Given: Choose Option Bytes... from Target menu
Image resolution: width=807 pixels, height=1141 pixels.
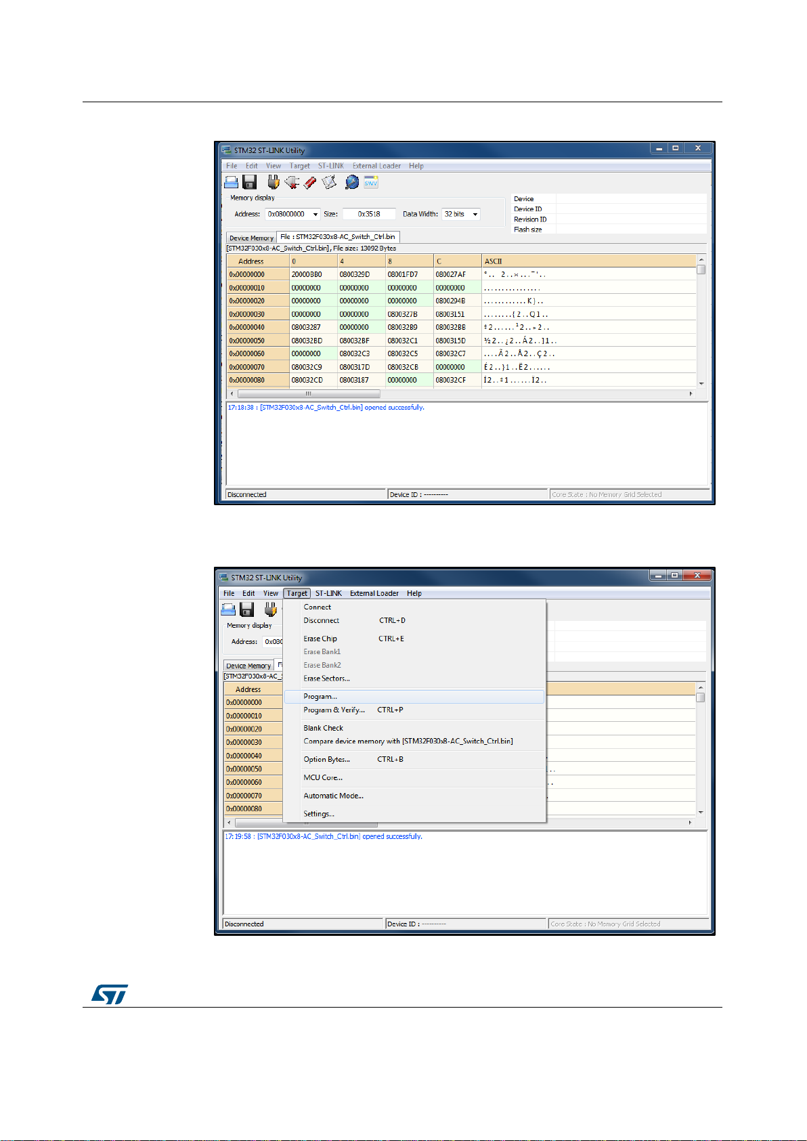Looking at the screenshot, I should click(x=414, y=760).
